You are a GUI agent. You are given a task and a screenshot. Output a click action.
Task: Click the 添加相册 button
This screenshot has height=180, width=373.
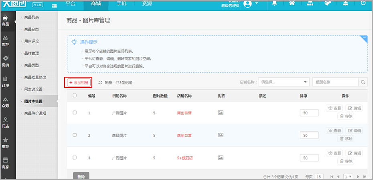click(79, 82)
